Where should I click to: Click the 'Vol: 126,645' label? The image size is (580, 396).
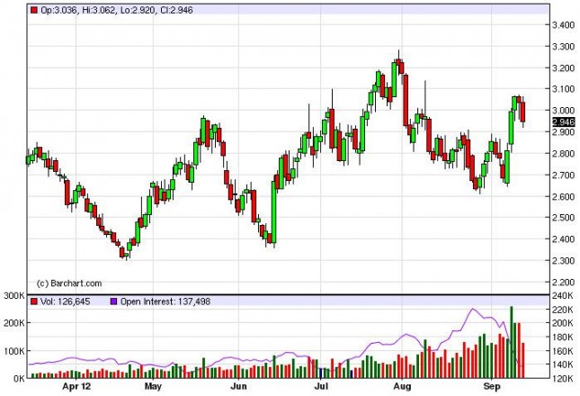[x=65, y=301]
